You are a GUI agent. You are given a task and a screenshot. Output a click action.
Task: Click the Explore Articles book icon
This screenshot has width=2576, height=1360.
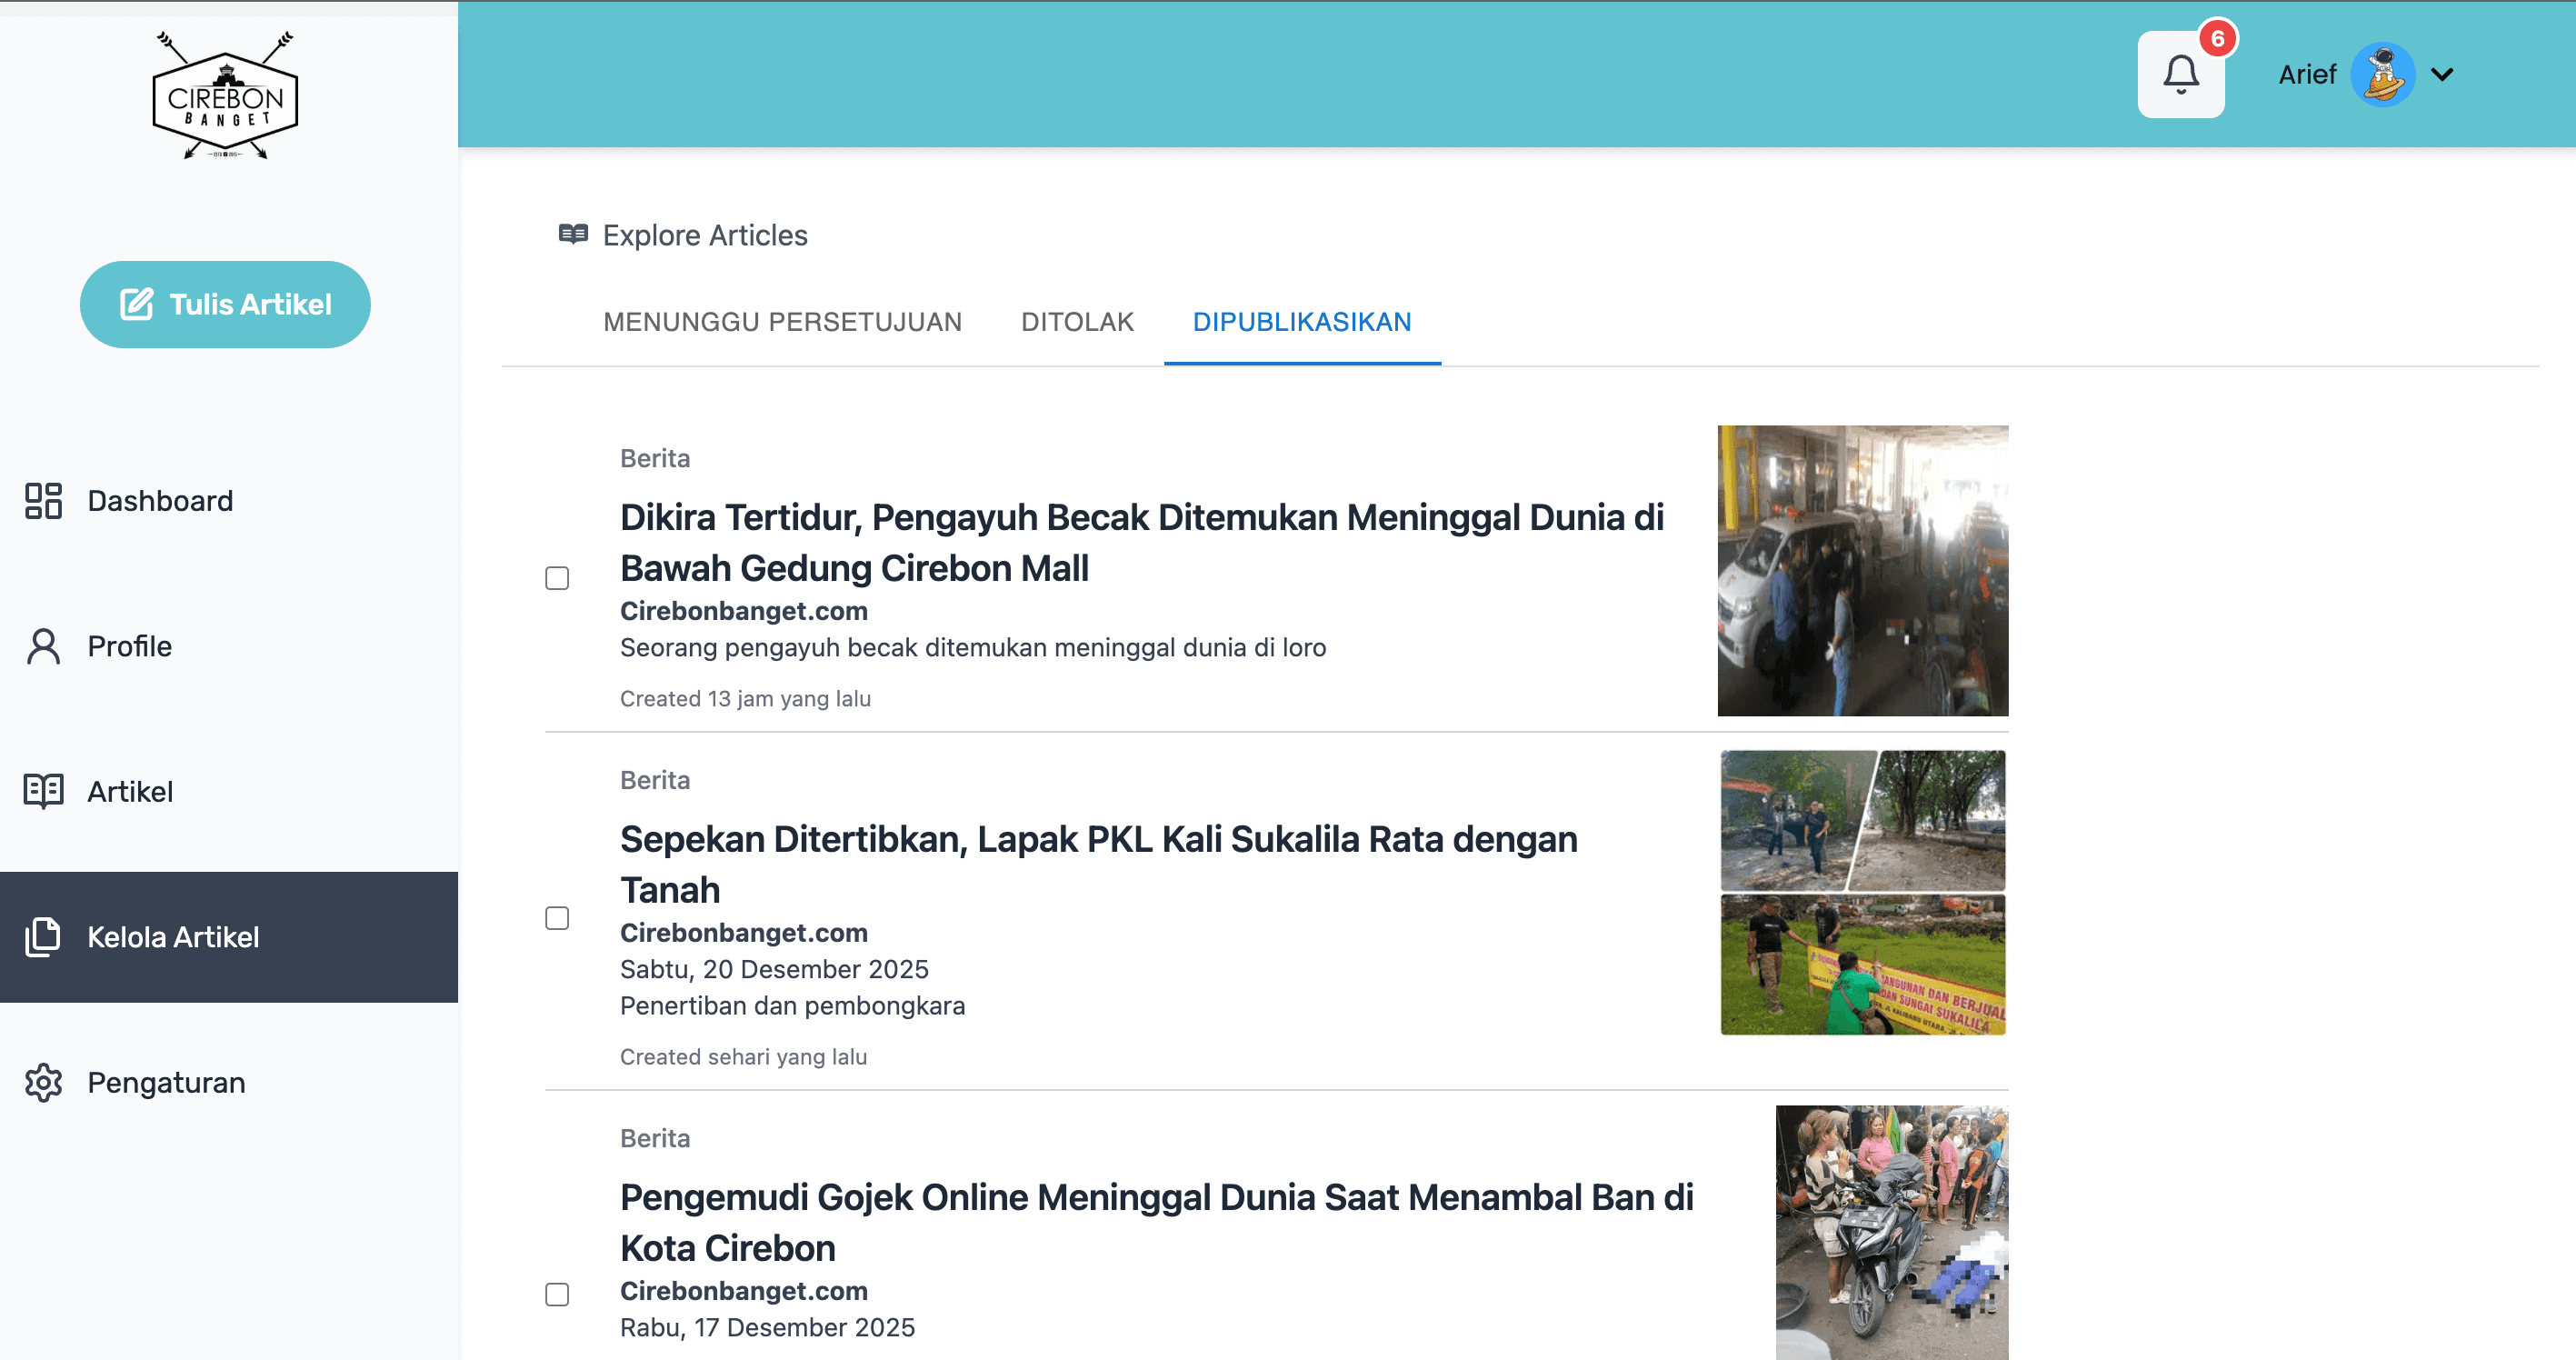(573, 234)
